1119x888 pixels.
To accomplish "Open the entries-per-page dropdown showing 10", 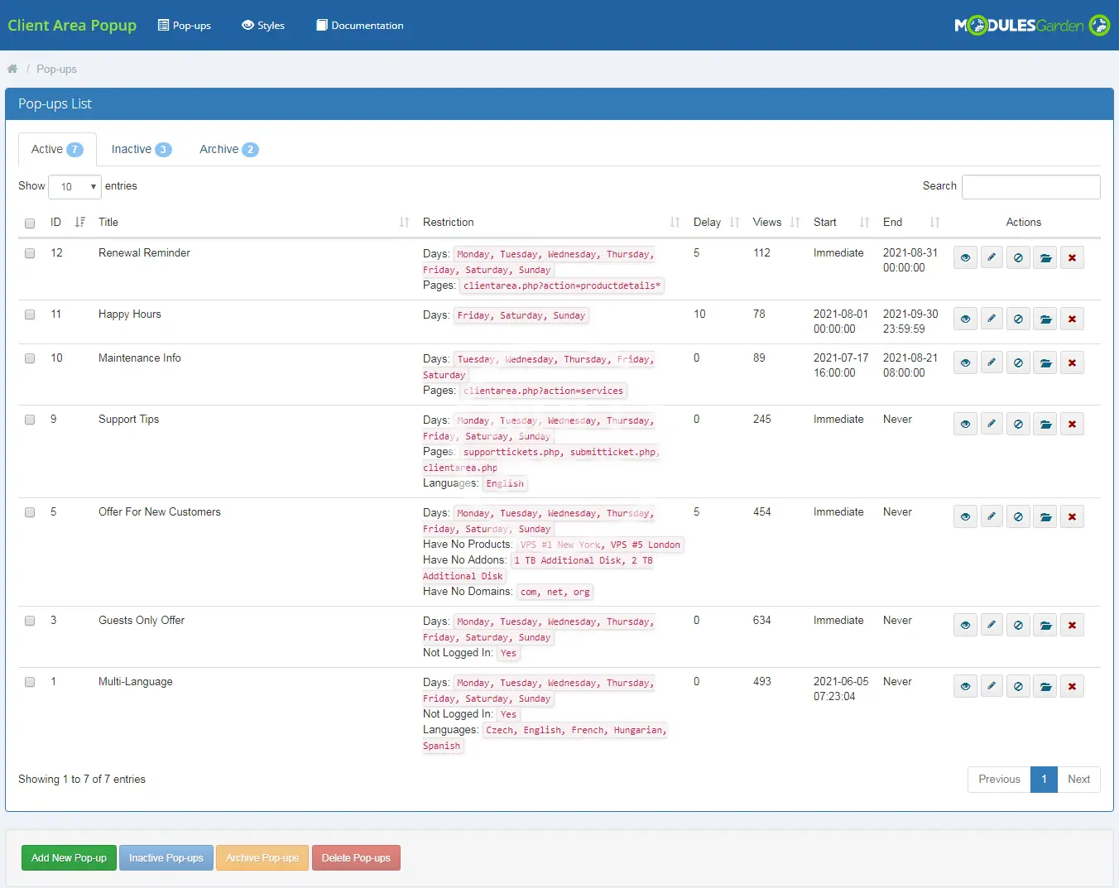I will point(74,187).
